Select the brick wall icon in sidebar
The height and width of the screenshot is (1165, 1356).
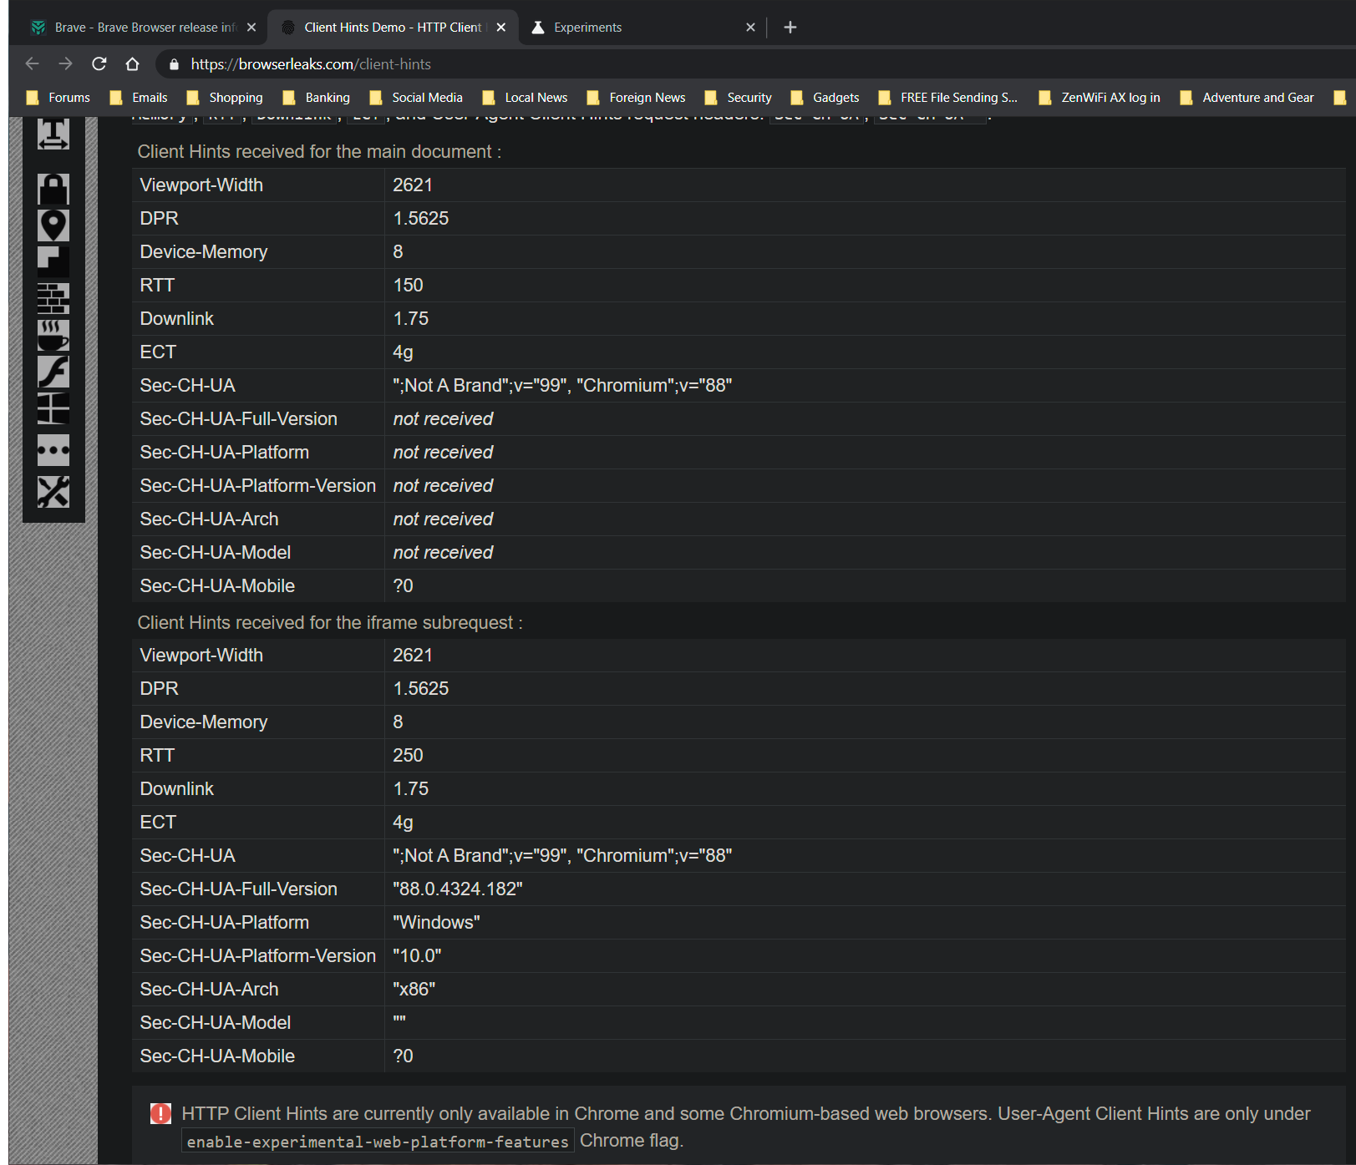53,298
